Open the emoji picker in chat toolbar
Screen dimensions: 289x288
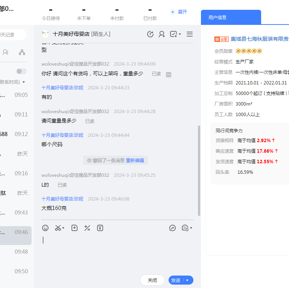[x=45, y=228]
